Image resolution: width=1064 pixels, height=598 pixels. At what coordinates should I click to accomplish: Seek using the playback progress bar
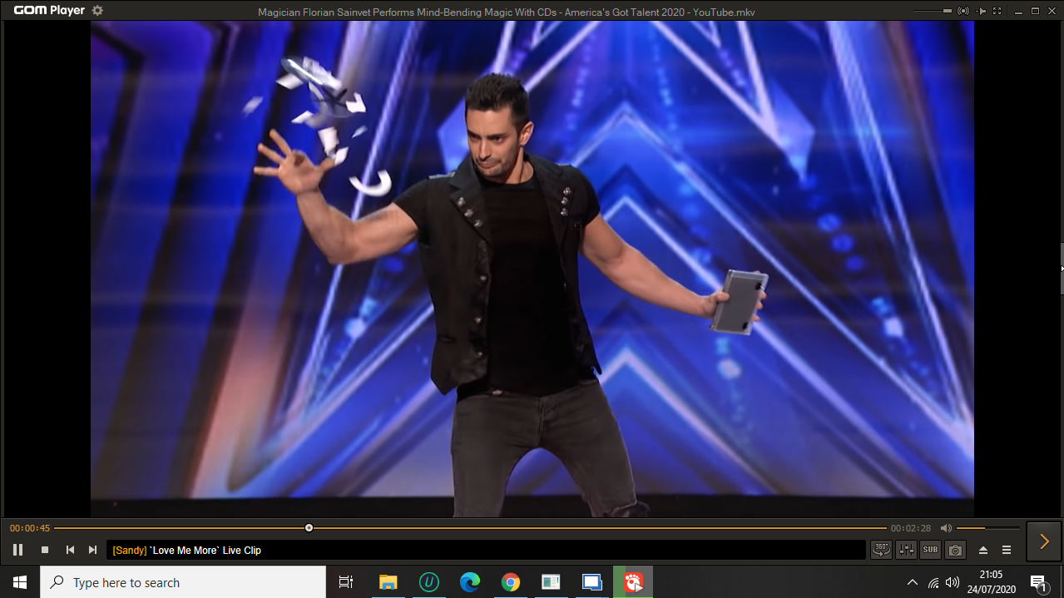pos(470,528)
